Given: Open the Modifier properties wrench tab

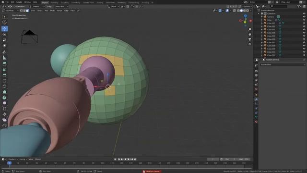Looking at the screenshot, I should (x=256, y=99).
